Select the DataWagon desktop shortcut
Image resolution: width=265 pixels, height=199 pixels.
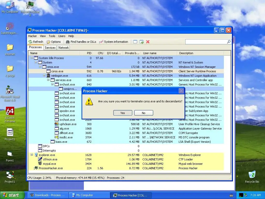[x=10, y=29]
